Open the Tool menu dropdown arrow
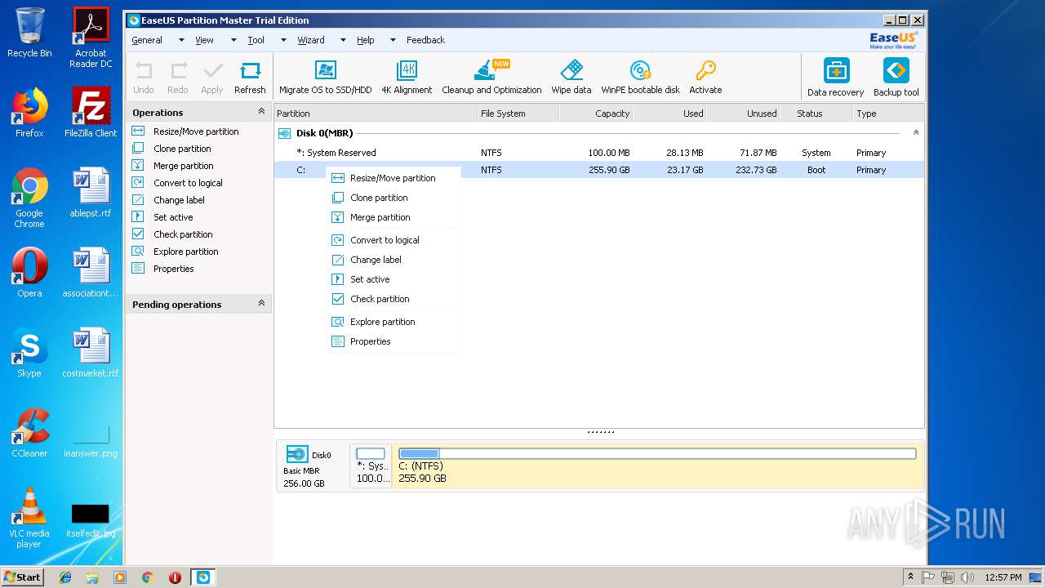The image size is (1045, 588). point(283,40)
